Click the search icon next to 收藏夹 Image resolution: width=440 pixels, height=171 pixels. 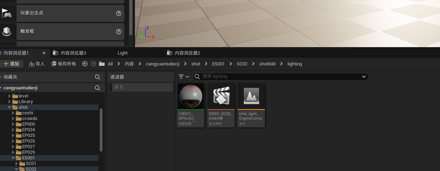coord(98,77)
